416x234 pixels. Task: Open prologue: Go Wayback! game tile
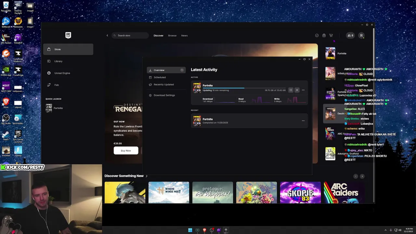coord(213,192)
